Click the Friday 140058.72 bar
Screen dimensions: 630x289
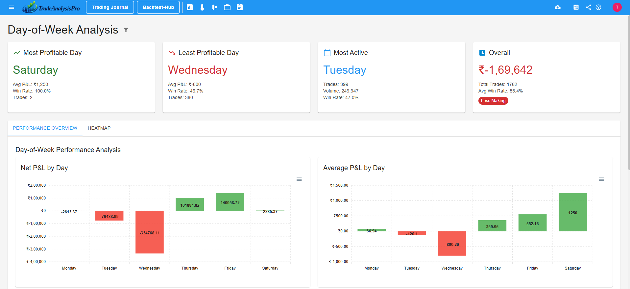230,202
